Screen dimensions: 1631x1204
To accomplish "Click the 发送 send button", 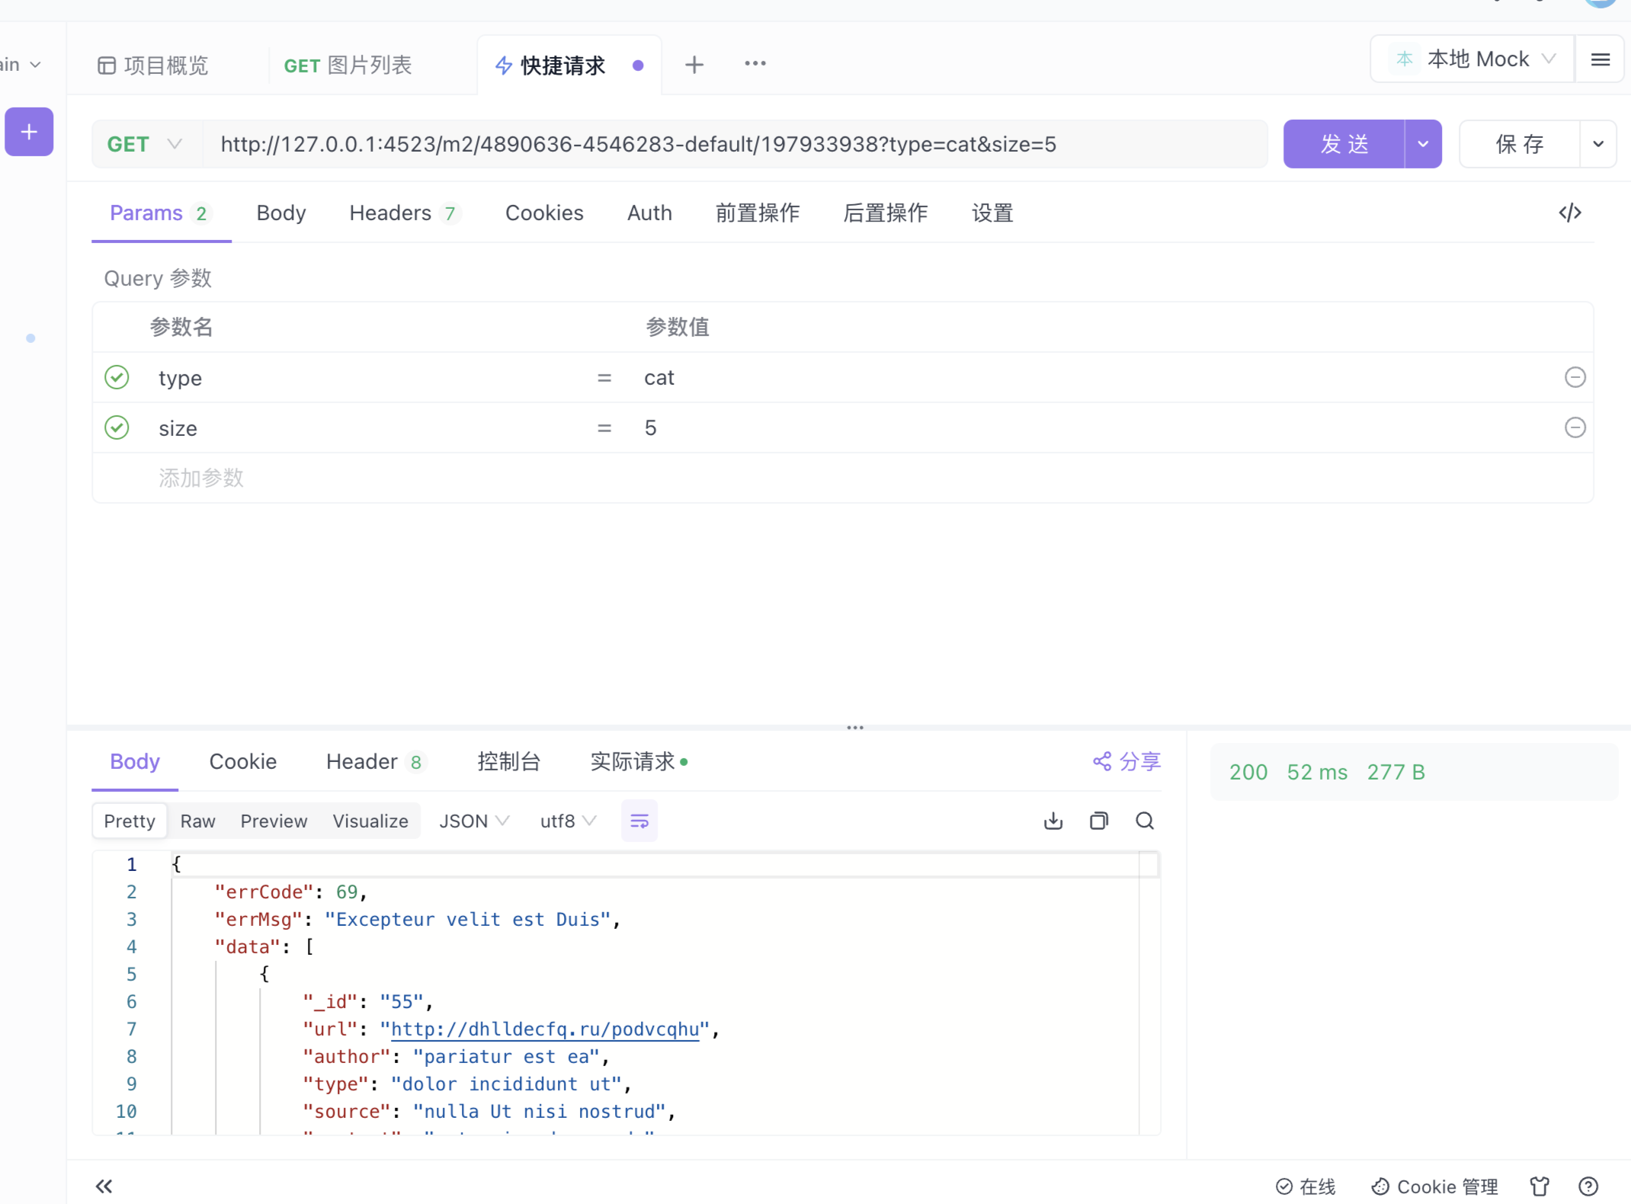I will [1344, 144].
